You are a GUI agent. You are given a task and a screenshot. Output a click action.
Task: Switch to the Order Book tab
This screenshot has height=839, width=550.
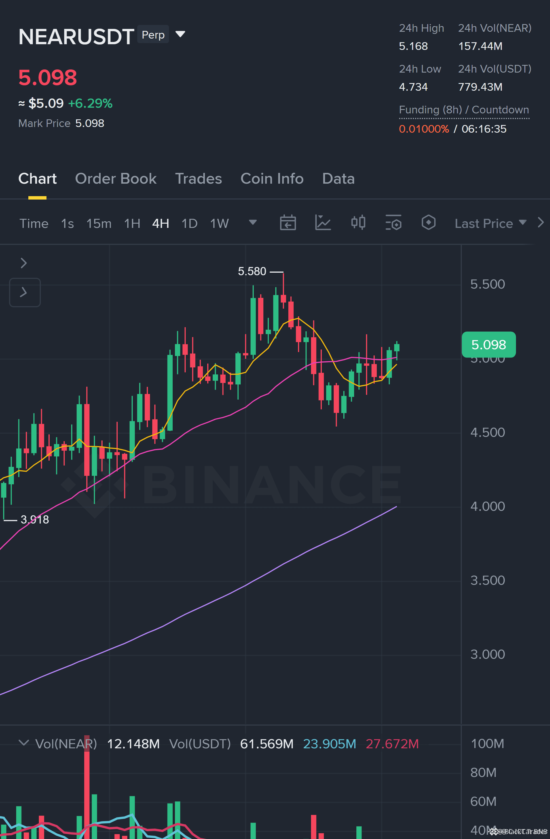[116, 179]
